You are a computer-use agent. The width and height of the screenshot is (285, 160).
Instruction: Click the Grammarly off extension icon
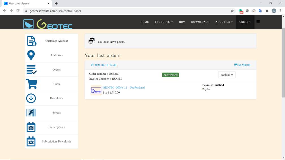point(241,11)
